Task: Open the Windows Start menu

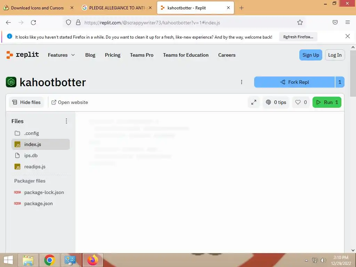Action: click(x=8, y=260)
